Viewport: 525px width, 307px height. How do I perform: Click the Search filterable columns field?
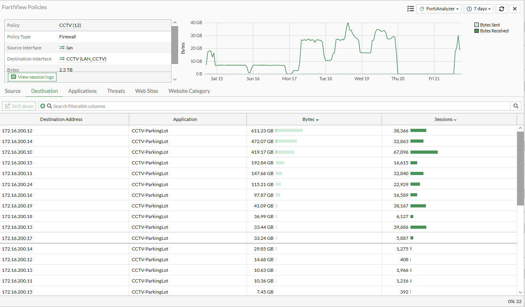[277, 106]
